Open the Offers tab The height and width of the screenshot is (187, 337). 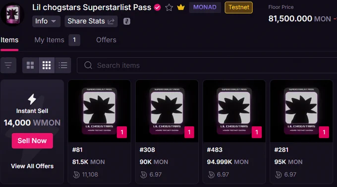coord(106,40)
